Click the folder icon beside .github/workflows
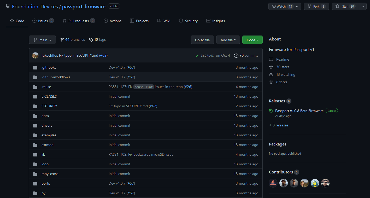 click(35, 77)
